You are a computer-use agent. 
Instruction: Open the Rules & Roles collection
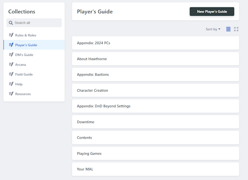point(34,35)
